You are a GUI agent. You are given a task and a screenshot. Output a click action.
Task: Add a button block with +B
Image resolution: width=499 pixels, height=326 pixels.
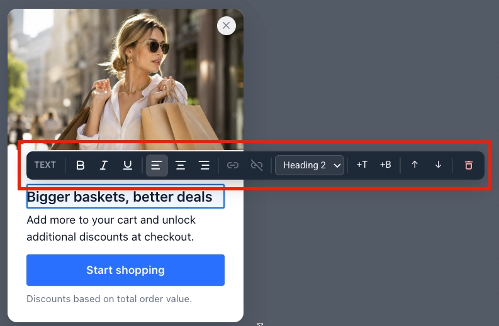tap(385, 165)
